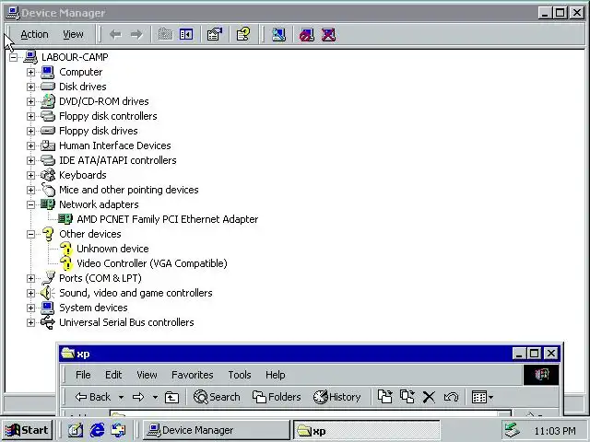This screenshot has height=442, width=590.
Task: Click Device Manager taskbar button
Action: 217,430
